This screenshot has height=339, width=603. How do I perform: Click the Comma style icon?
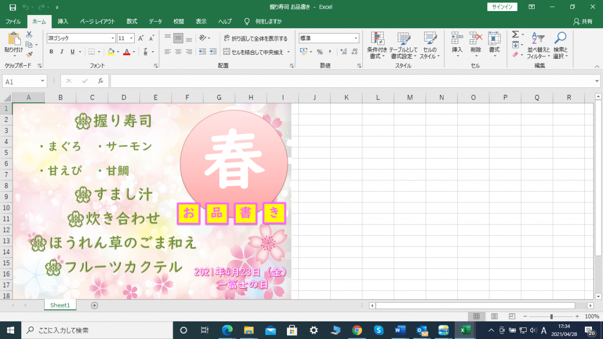click(x=330, y=52)
